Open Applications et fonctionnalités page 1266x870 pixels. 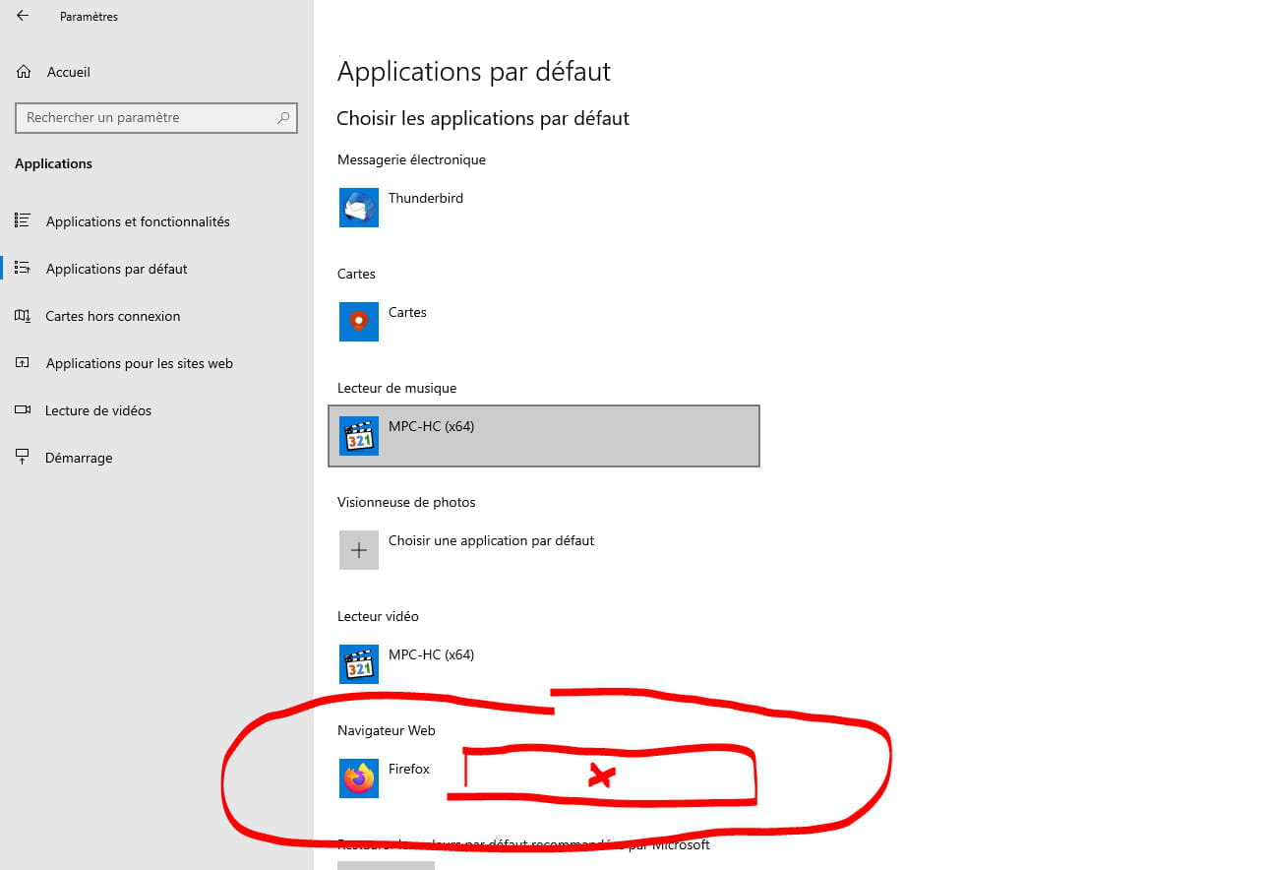138,221
